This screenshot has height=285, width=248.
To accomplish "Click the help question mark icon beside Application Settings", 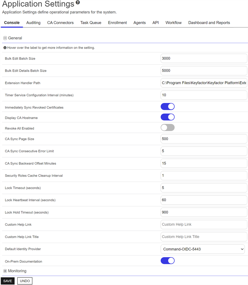I will [78, 3].
